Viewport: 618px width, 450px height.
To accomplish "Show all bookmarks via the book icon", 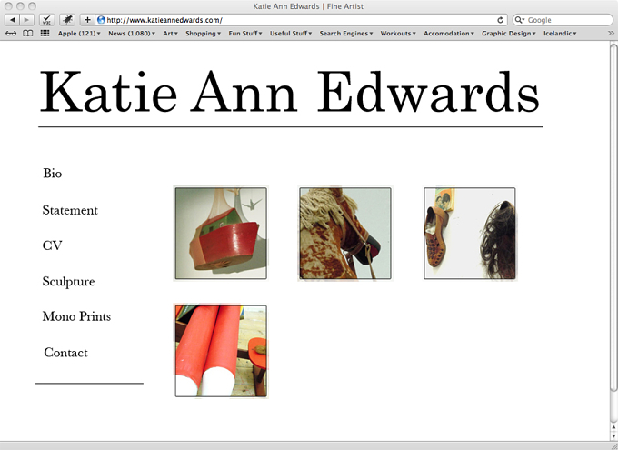I will 27,34.
